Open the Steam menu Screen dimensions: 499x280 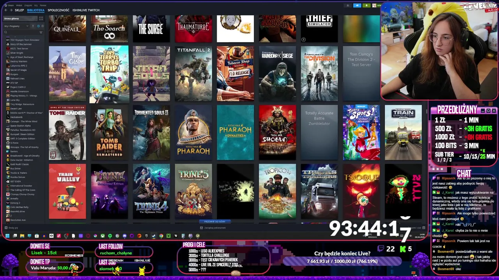point(11,5)
